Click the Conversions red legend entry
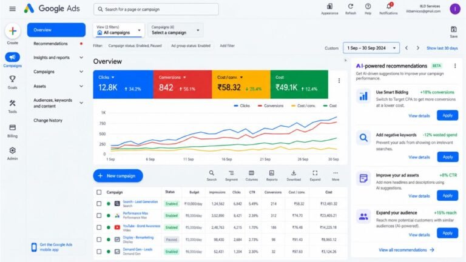This screenshot has height=262, width=466. (271, 106)
